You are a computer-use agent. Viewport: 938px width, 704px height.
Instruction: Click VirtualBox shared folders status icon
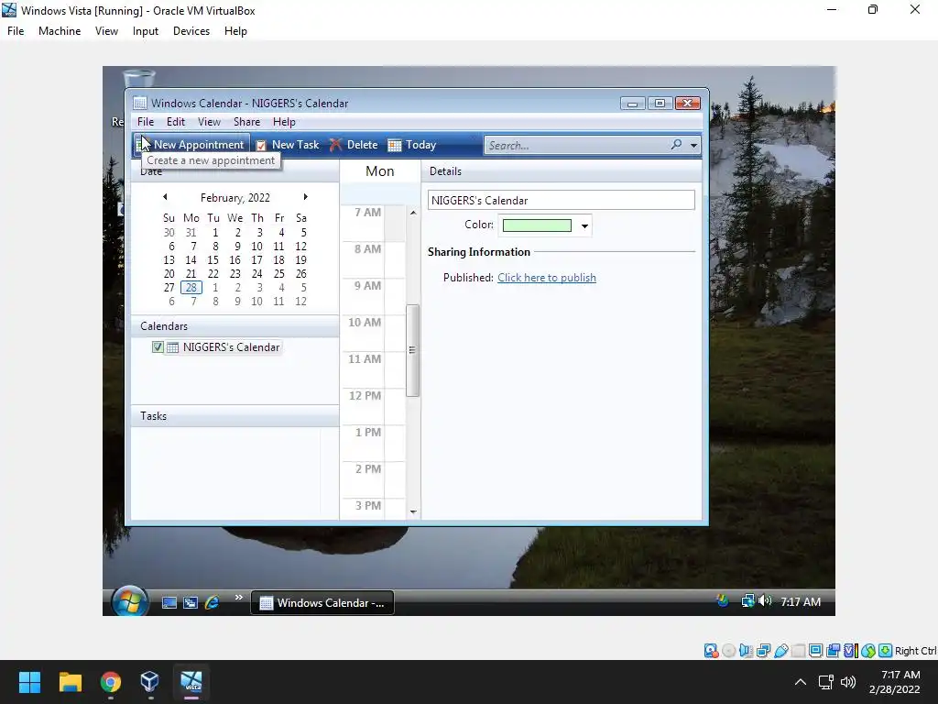798,651
